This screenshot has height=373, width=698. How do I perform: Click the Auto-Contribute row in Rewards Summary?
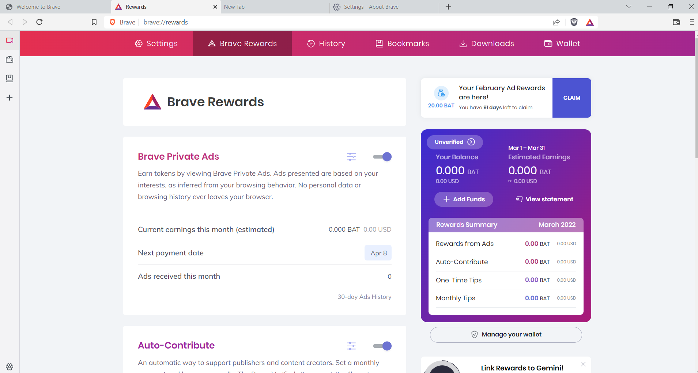click(x=506, y=262)
